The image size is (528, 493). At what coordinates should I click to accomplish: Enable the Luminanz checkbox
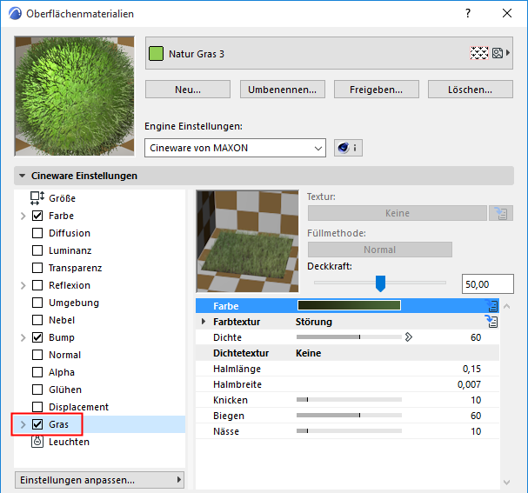point(37,250)
